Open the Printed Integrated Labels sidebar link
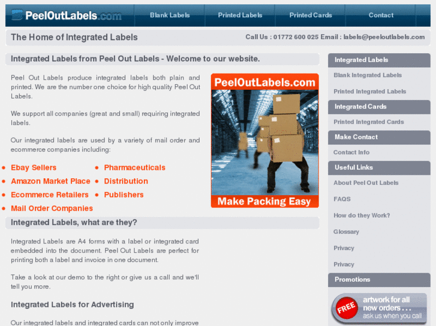This screenshot has height=326, width=436. pos(369,92)
